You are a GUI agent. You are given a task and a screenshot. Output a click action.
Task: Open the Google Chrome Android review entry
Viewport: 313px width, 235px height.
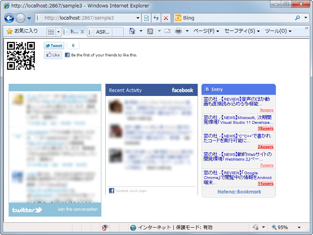[x=237, y=177]
